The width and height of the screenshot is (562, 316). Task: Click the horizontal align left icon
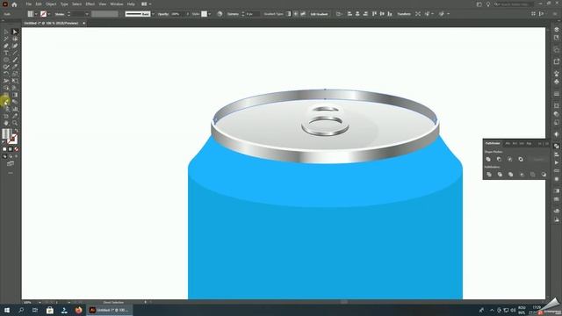[349, 14]
